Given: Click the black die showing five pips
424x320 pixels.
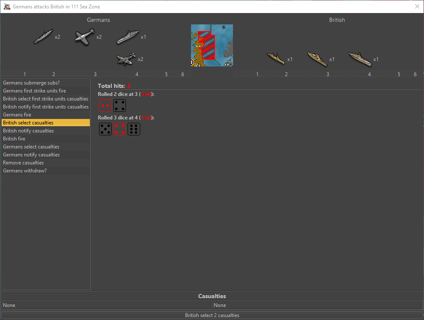Looking at the screenshot, I should pyautogui.click(x=105, y=129).
